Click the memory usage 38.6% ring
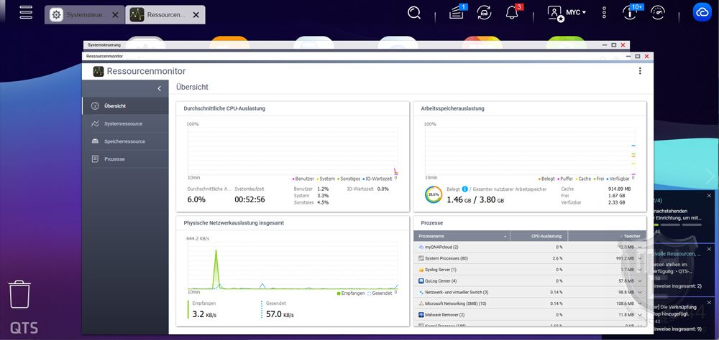719x340 pixels. [x=434, y=194]
